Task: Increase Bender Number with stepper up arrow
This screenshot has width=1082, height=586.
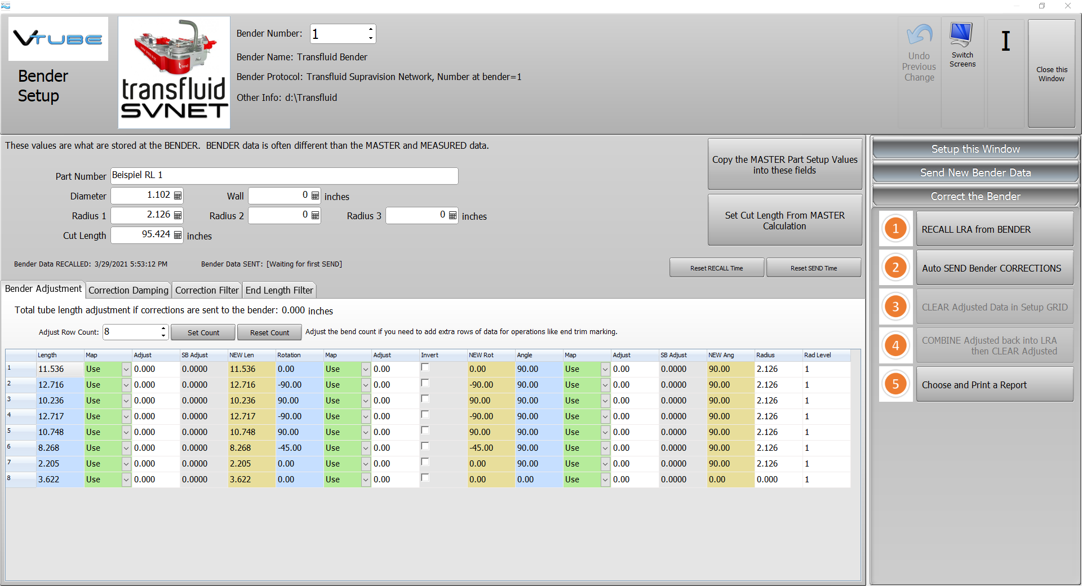Action: pyautogui.click(x=370, y=29)
